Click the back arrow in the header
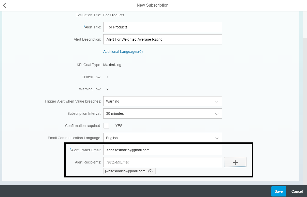 click(4, 5)
